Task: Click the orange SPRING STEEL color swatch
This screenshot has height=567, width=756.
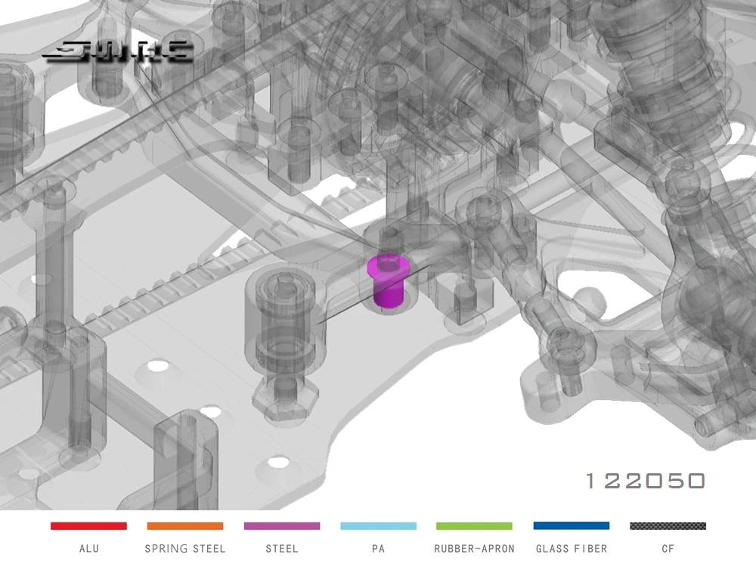Action: [185, 526]
